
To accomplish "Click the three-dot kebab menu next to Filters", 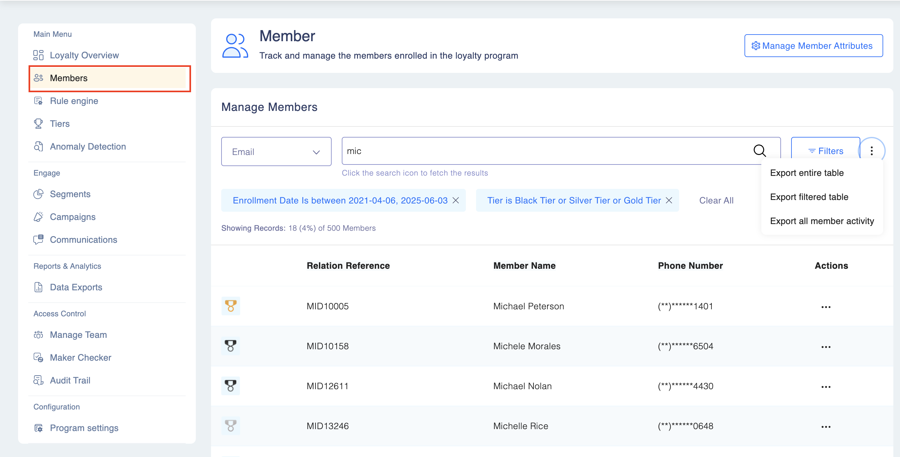I will tap(871, 151).
